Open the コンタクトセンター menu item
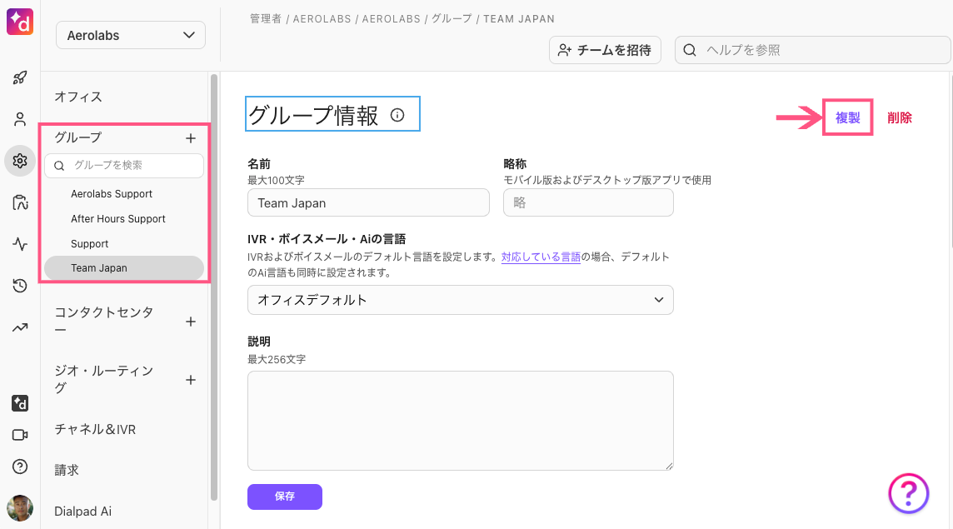Screen dimensions: 953x529 point(104,321)
